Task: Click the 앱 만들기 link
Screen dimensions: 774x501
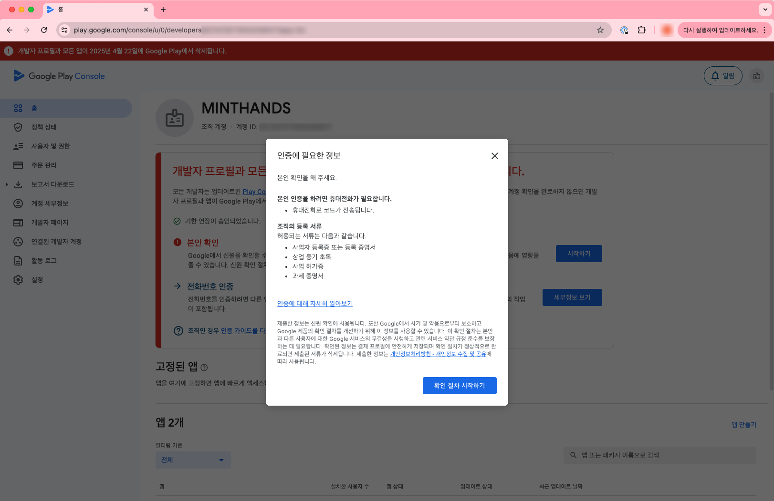Action: 744,425
